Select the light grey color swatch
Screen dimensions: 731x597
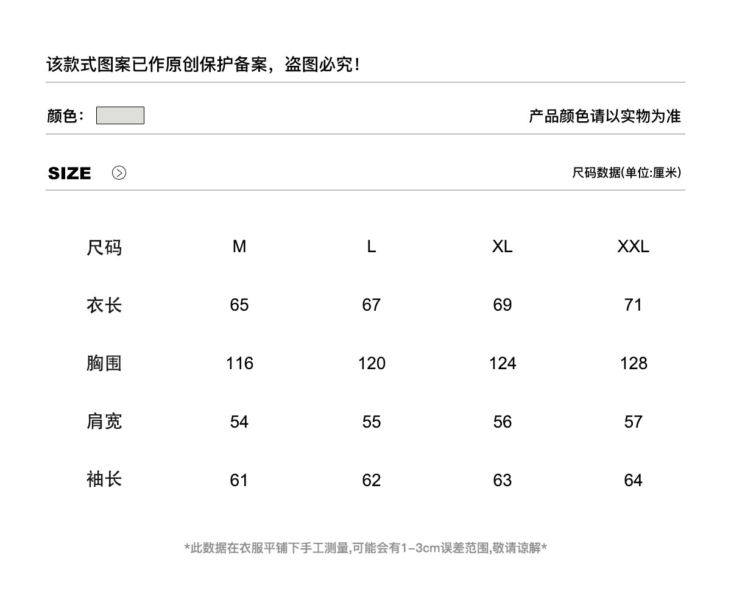click(x=120, y=115)
